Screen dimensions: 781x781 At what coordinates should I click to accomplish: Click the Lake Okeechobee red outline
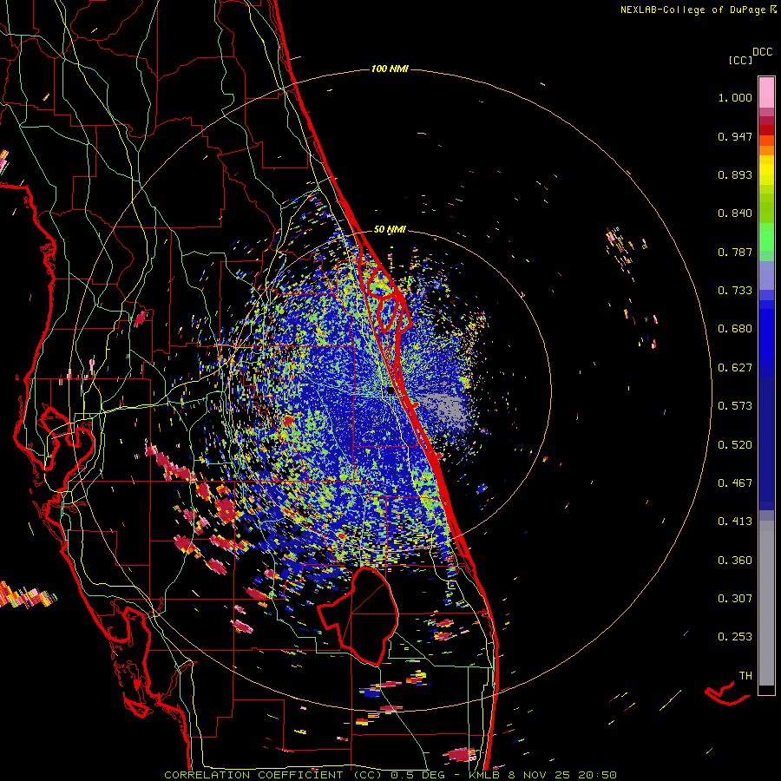(358, 615)
